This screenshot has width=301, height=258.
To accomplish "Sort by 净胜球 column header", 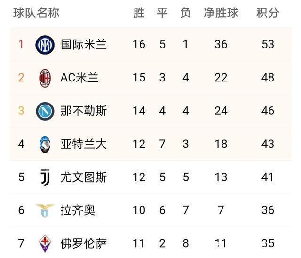I will pyautogui.click(x=221, y=13).
